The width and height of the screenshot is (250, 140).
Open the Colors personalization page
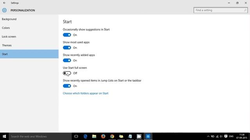[x=29, y=28]
